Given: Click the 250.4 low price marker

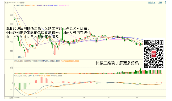Looking at the screenshot, I should click(21, 57).
